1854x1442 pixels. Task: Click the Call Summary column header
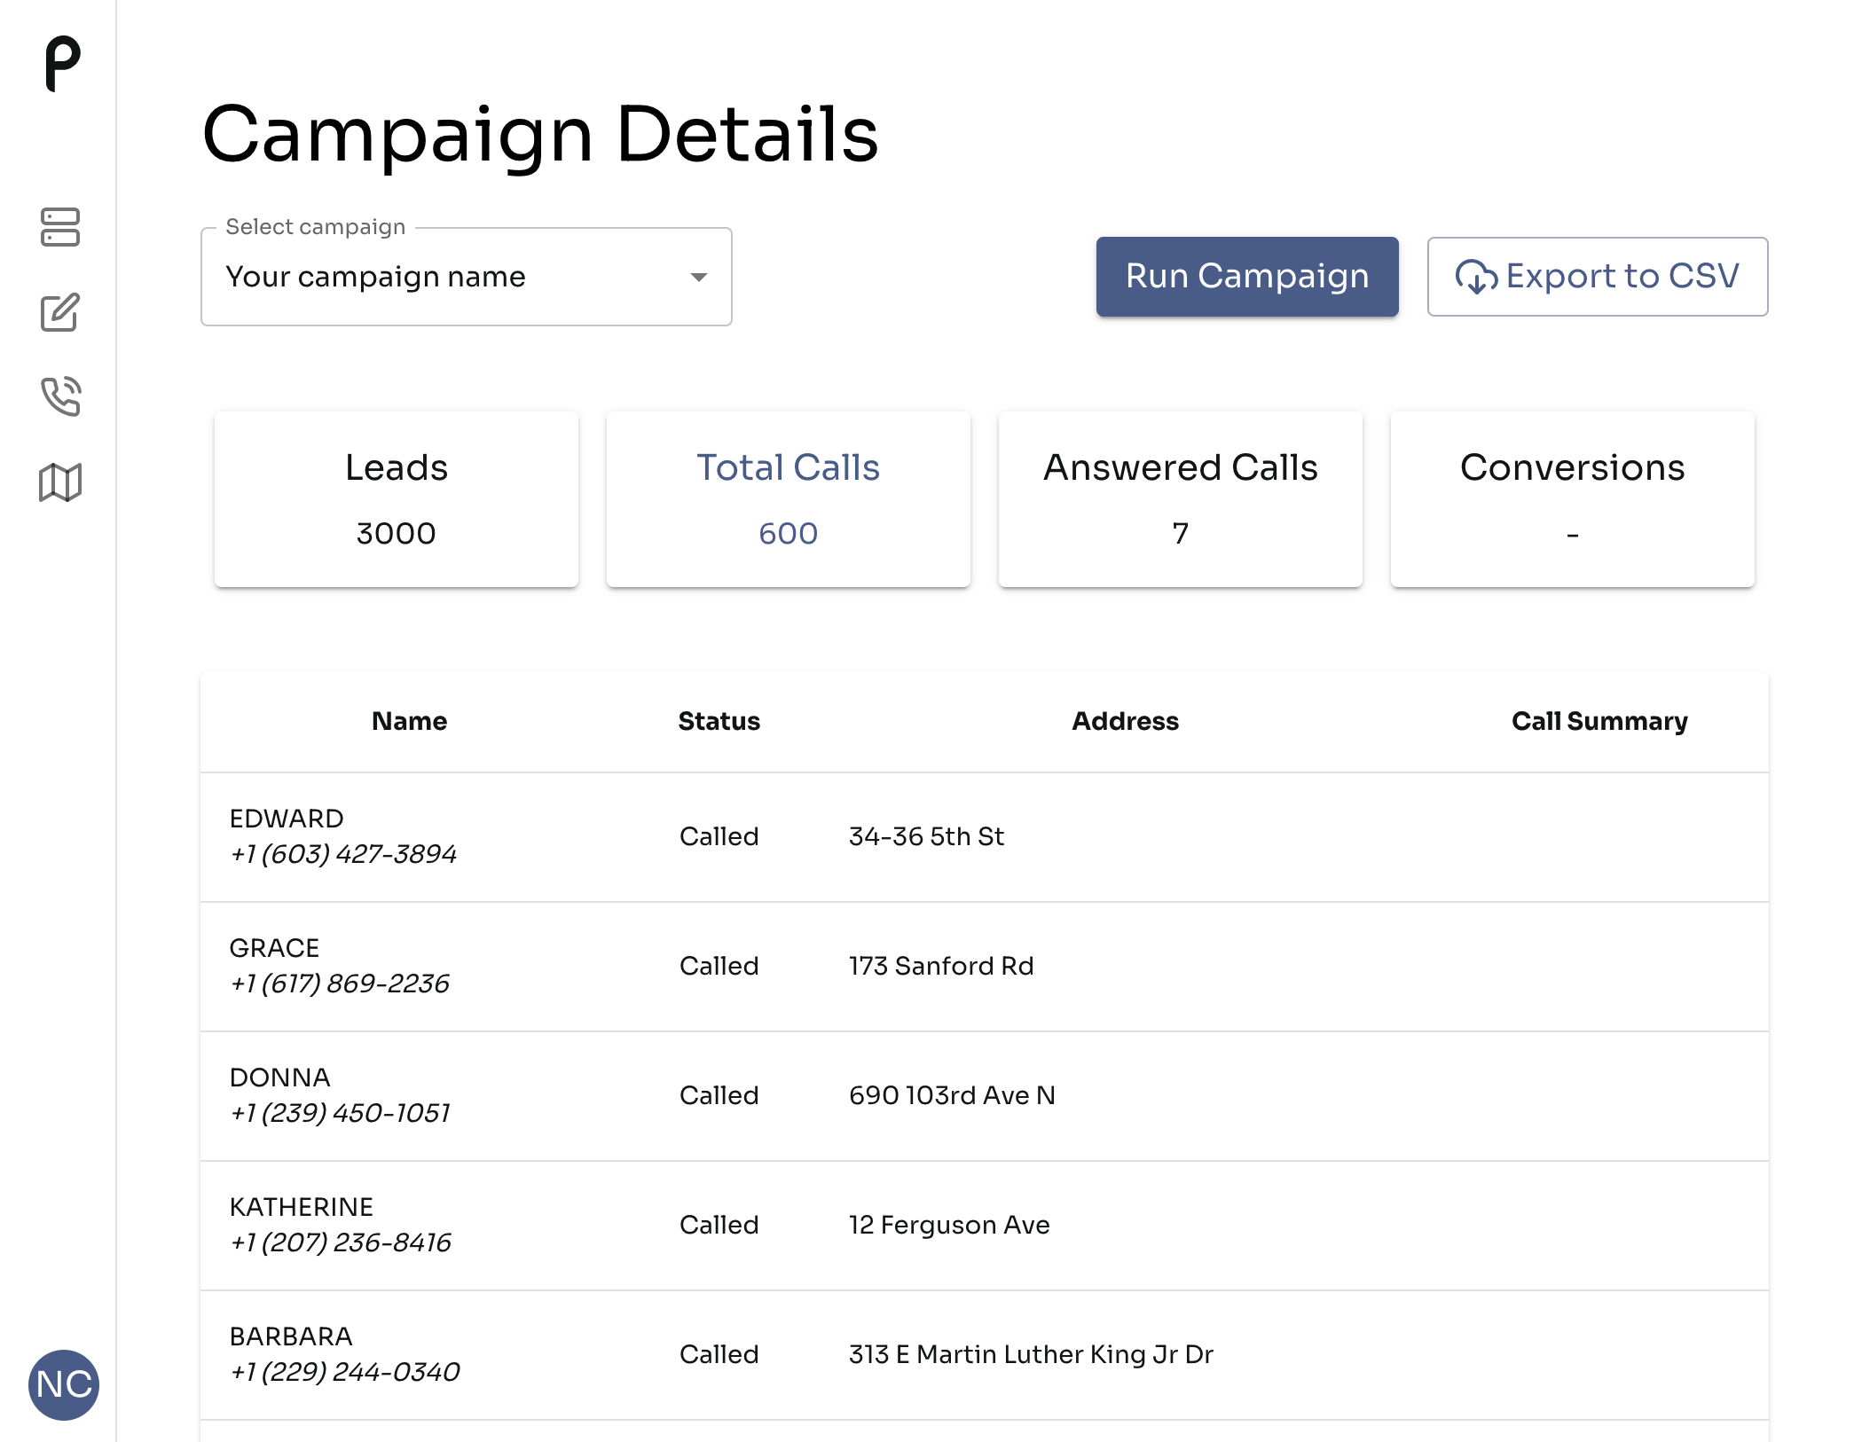[x=1599, y=721]
